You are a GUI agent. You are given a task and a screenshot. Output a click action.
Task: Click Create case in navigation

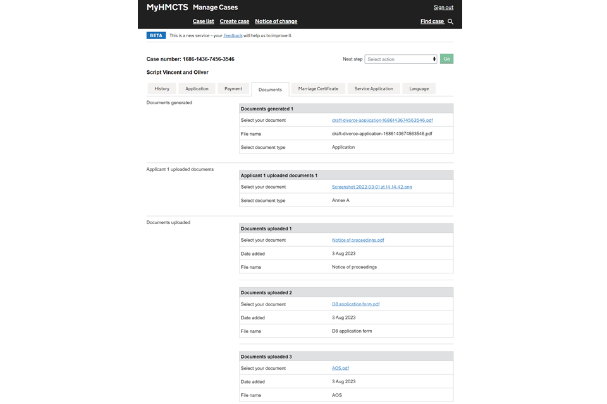[235, 21]
